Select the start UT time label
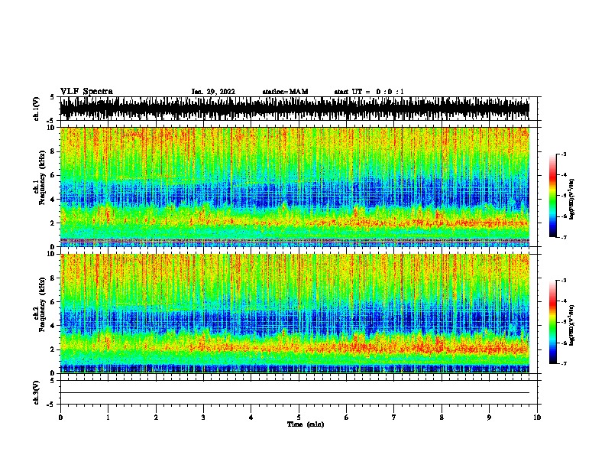The width and height of the screenshot is (605, 468). pyautogui.click(x=369, y=92)
